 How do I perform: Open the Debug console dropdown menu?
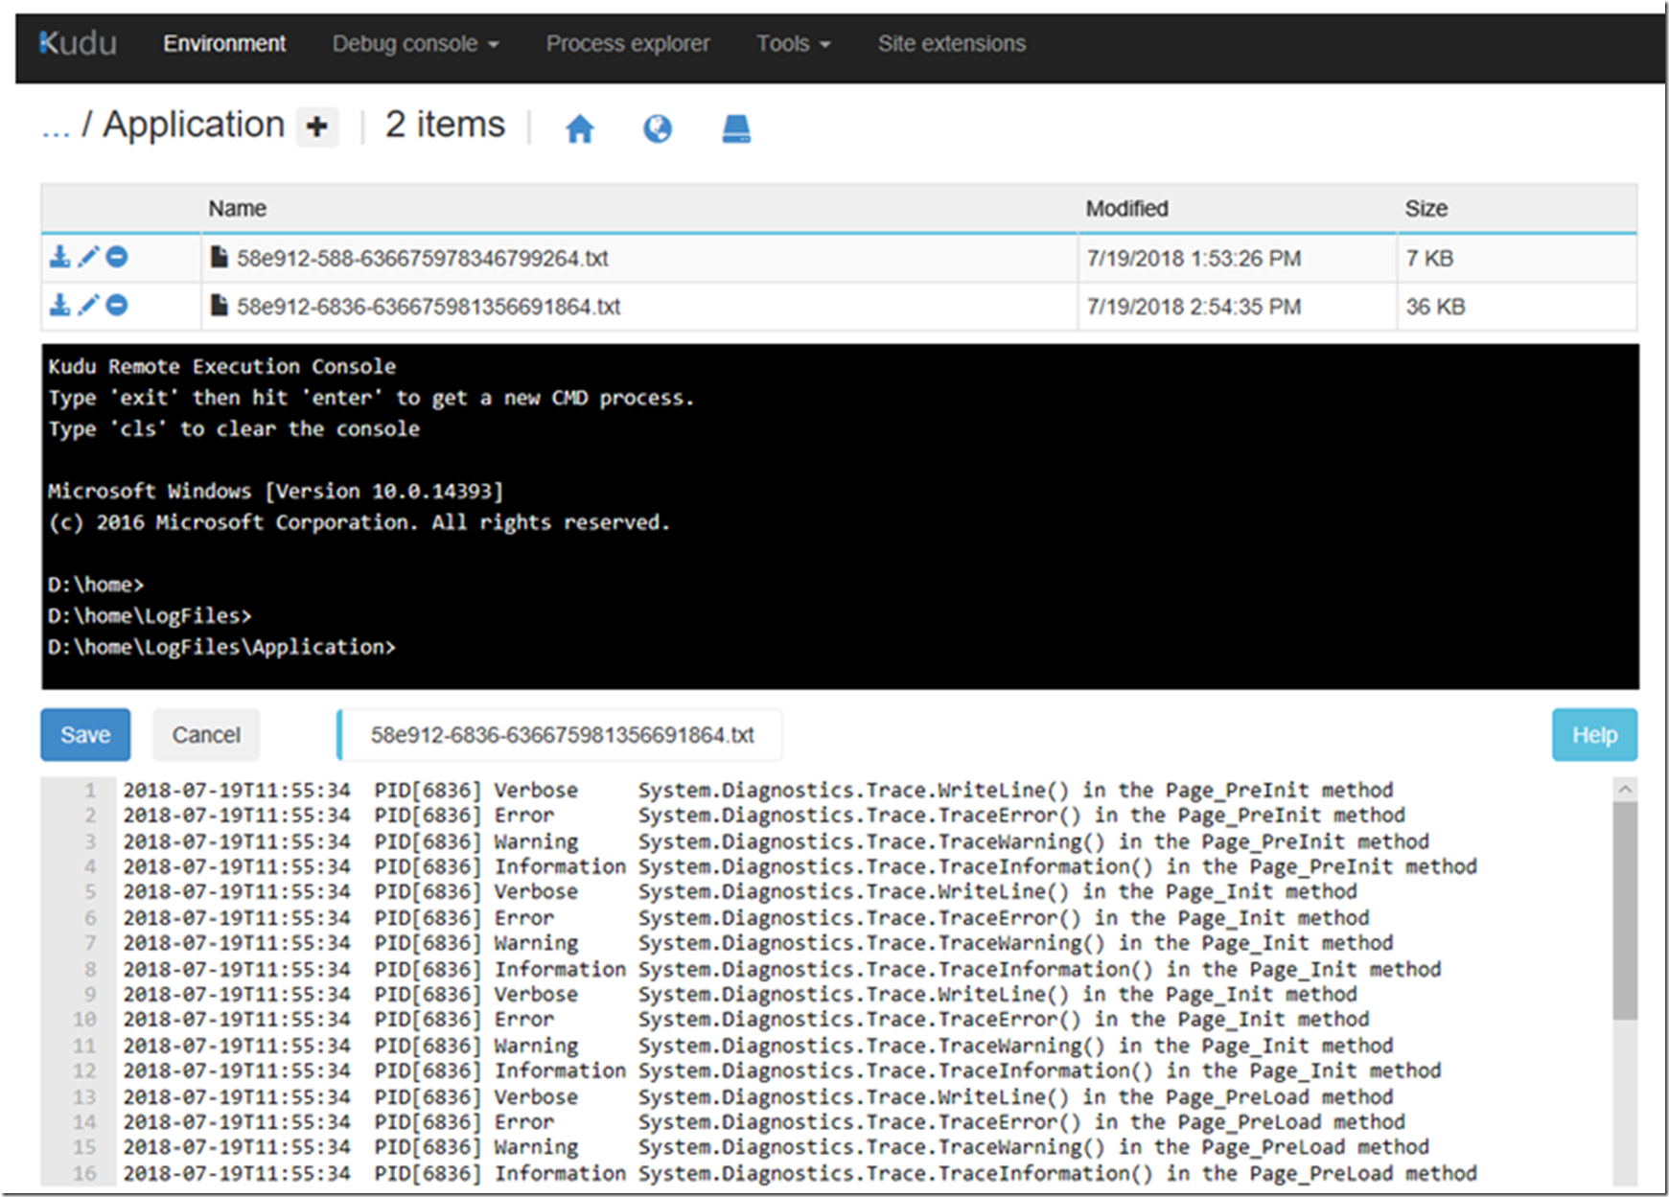pyautogui.click(x=415, y=43)
